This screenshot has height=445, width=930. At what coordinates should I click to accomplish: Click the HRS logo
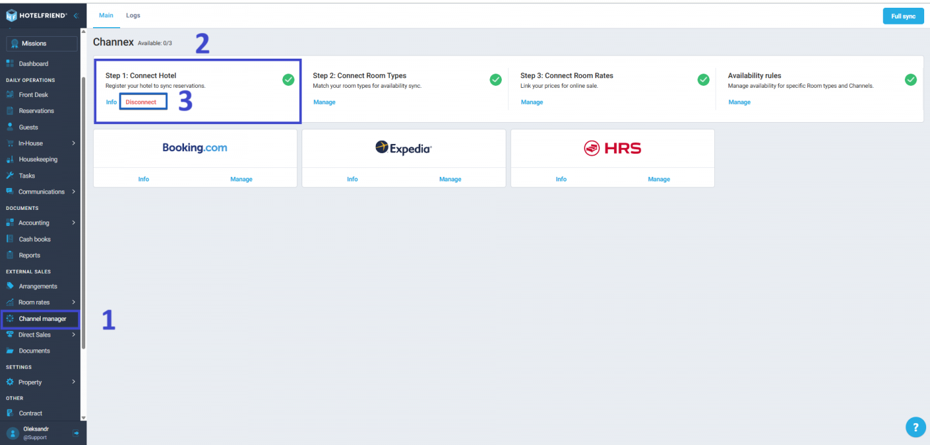pos(612,149)
